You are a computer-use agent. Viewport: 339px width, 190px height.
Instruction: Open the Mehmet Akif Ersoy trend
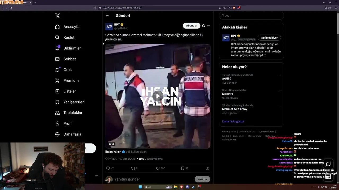pyautogui.click(x=235, y=109)
